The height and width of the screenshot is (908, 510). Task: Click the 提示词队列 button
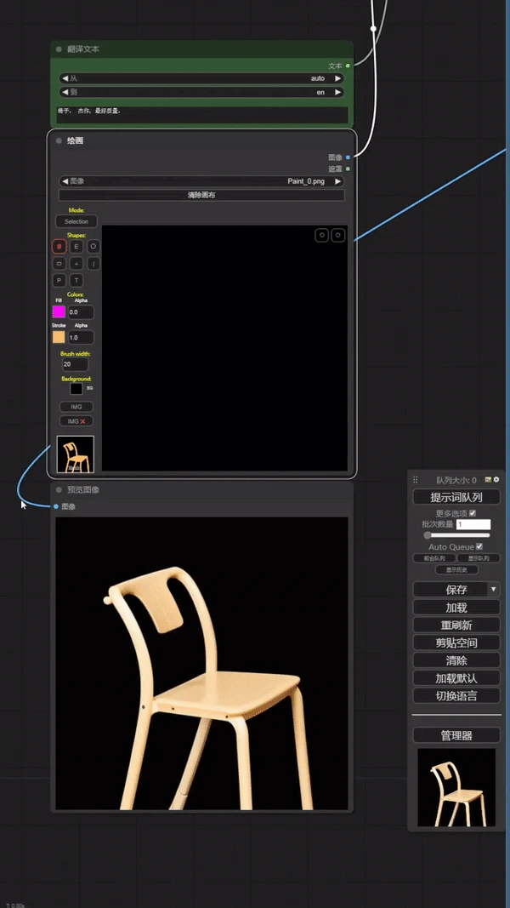(x=456, y=497)
